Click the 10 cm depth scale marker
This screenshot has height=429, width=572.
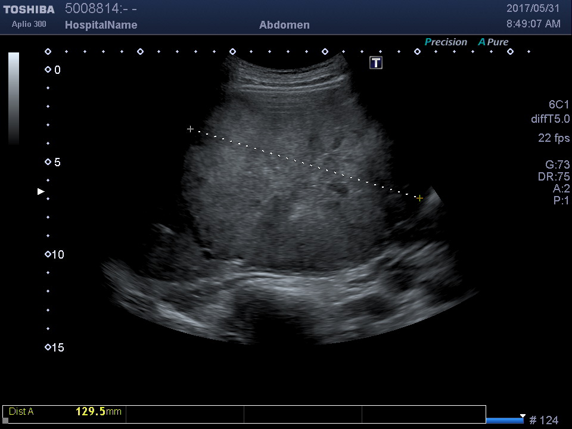pos(48,254)
